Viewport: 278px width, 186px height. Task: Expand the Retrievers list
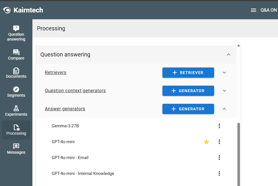pos(224,73)
